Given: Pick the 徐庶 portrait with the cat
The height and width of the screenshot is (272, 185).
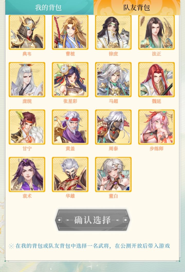Looking at the screenshot, I should tap(113, 32).
